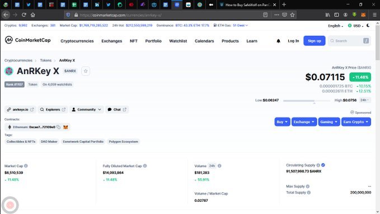Screen dimensions: 380x214
Task: Change the 24h price range period
Action: (x=364, y=100)
